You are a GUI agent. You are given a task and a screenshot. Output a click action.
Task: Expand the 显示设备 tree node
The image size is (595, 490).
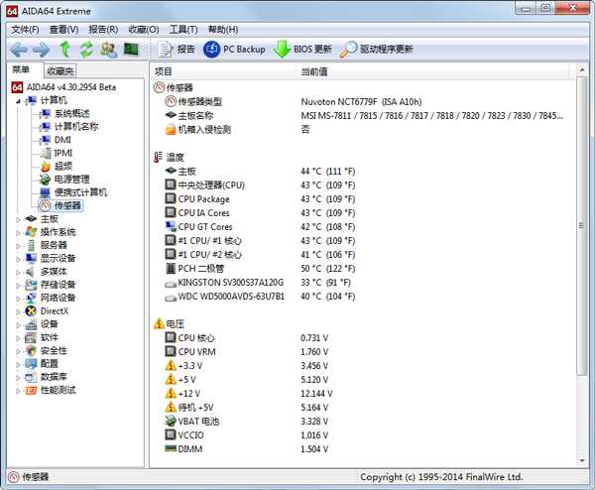tap(18, 259)
